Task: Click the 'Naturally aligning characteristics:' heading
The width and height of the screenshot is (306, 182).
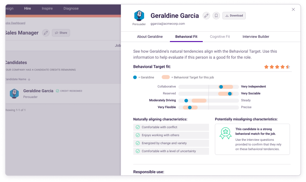Action: click(x=160, y=119)
